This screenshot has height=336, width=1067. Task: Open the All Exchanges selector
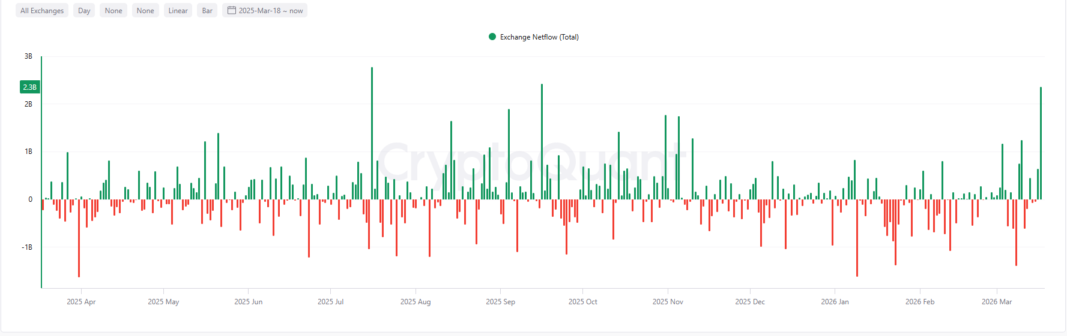click(42, 11)
